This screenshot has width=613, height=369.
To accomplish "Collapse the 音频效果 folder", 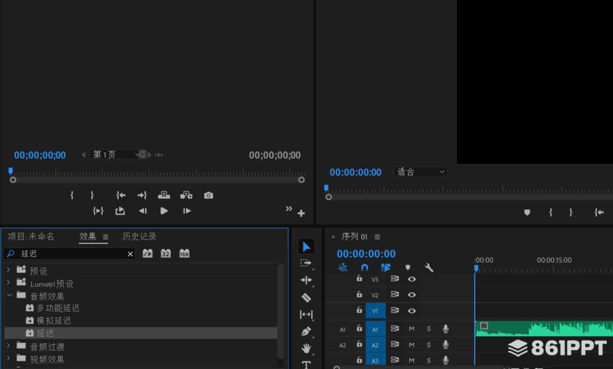I will pyautogui.click(x=9, y=295).
